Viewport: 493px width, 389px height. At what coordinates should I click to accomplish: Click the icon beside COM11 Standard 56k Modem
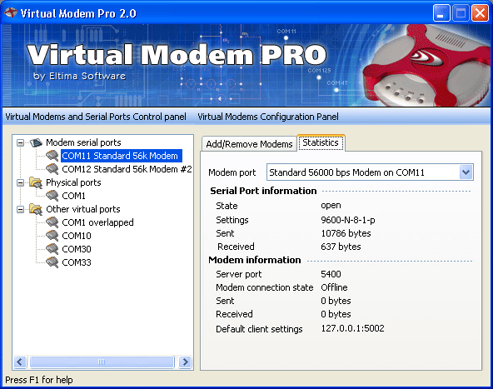(52, 156)
